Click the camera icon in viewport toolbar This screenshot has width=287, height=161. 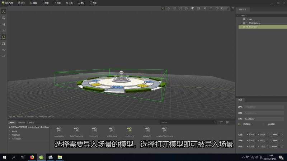(x=217, y=8)
